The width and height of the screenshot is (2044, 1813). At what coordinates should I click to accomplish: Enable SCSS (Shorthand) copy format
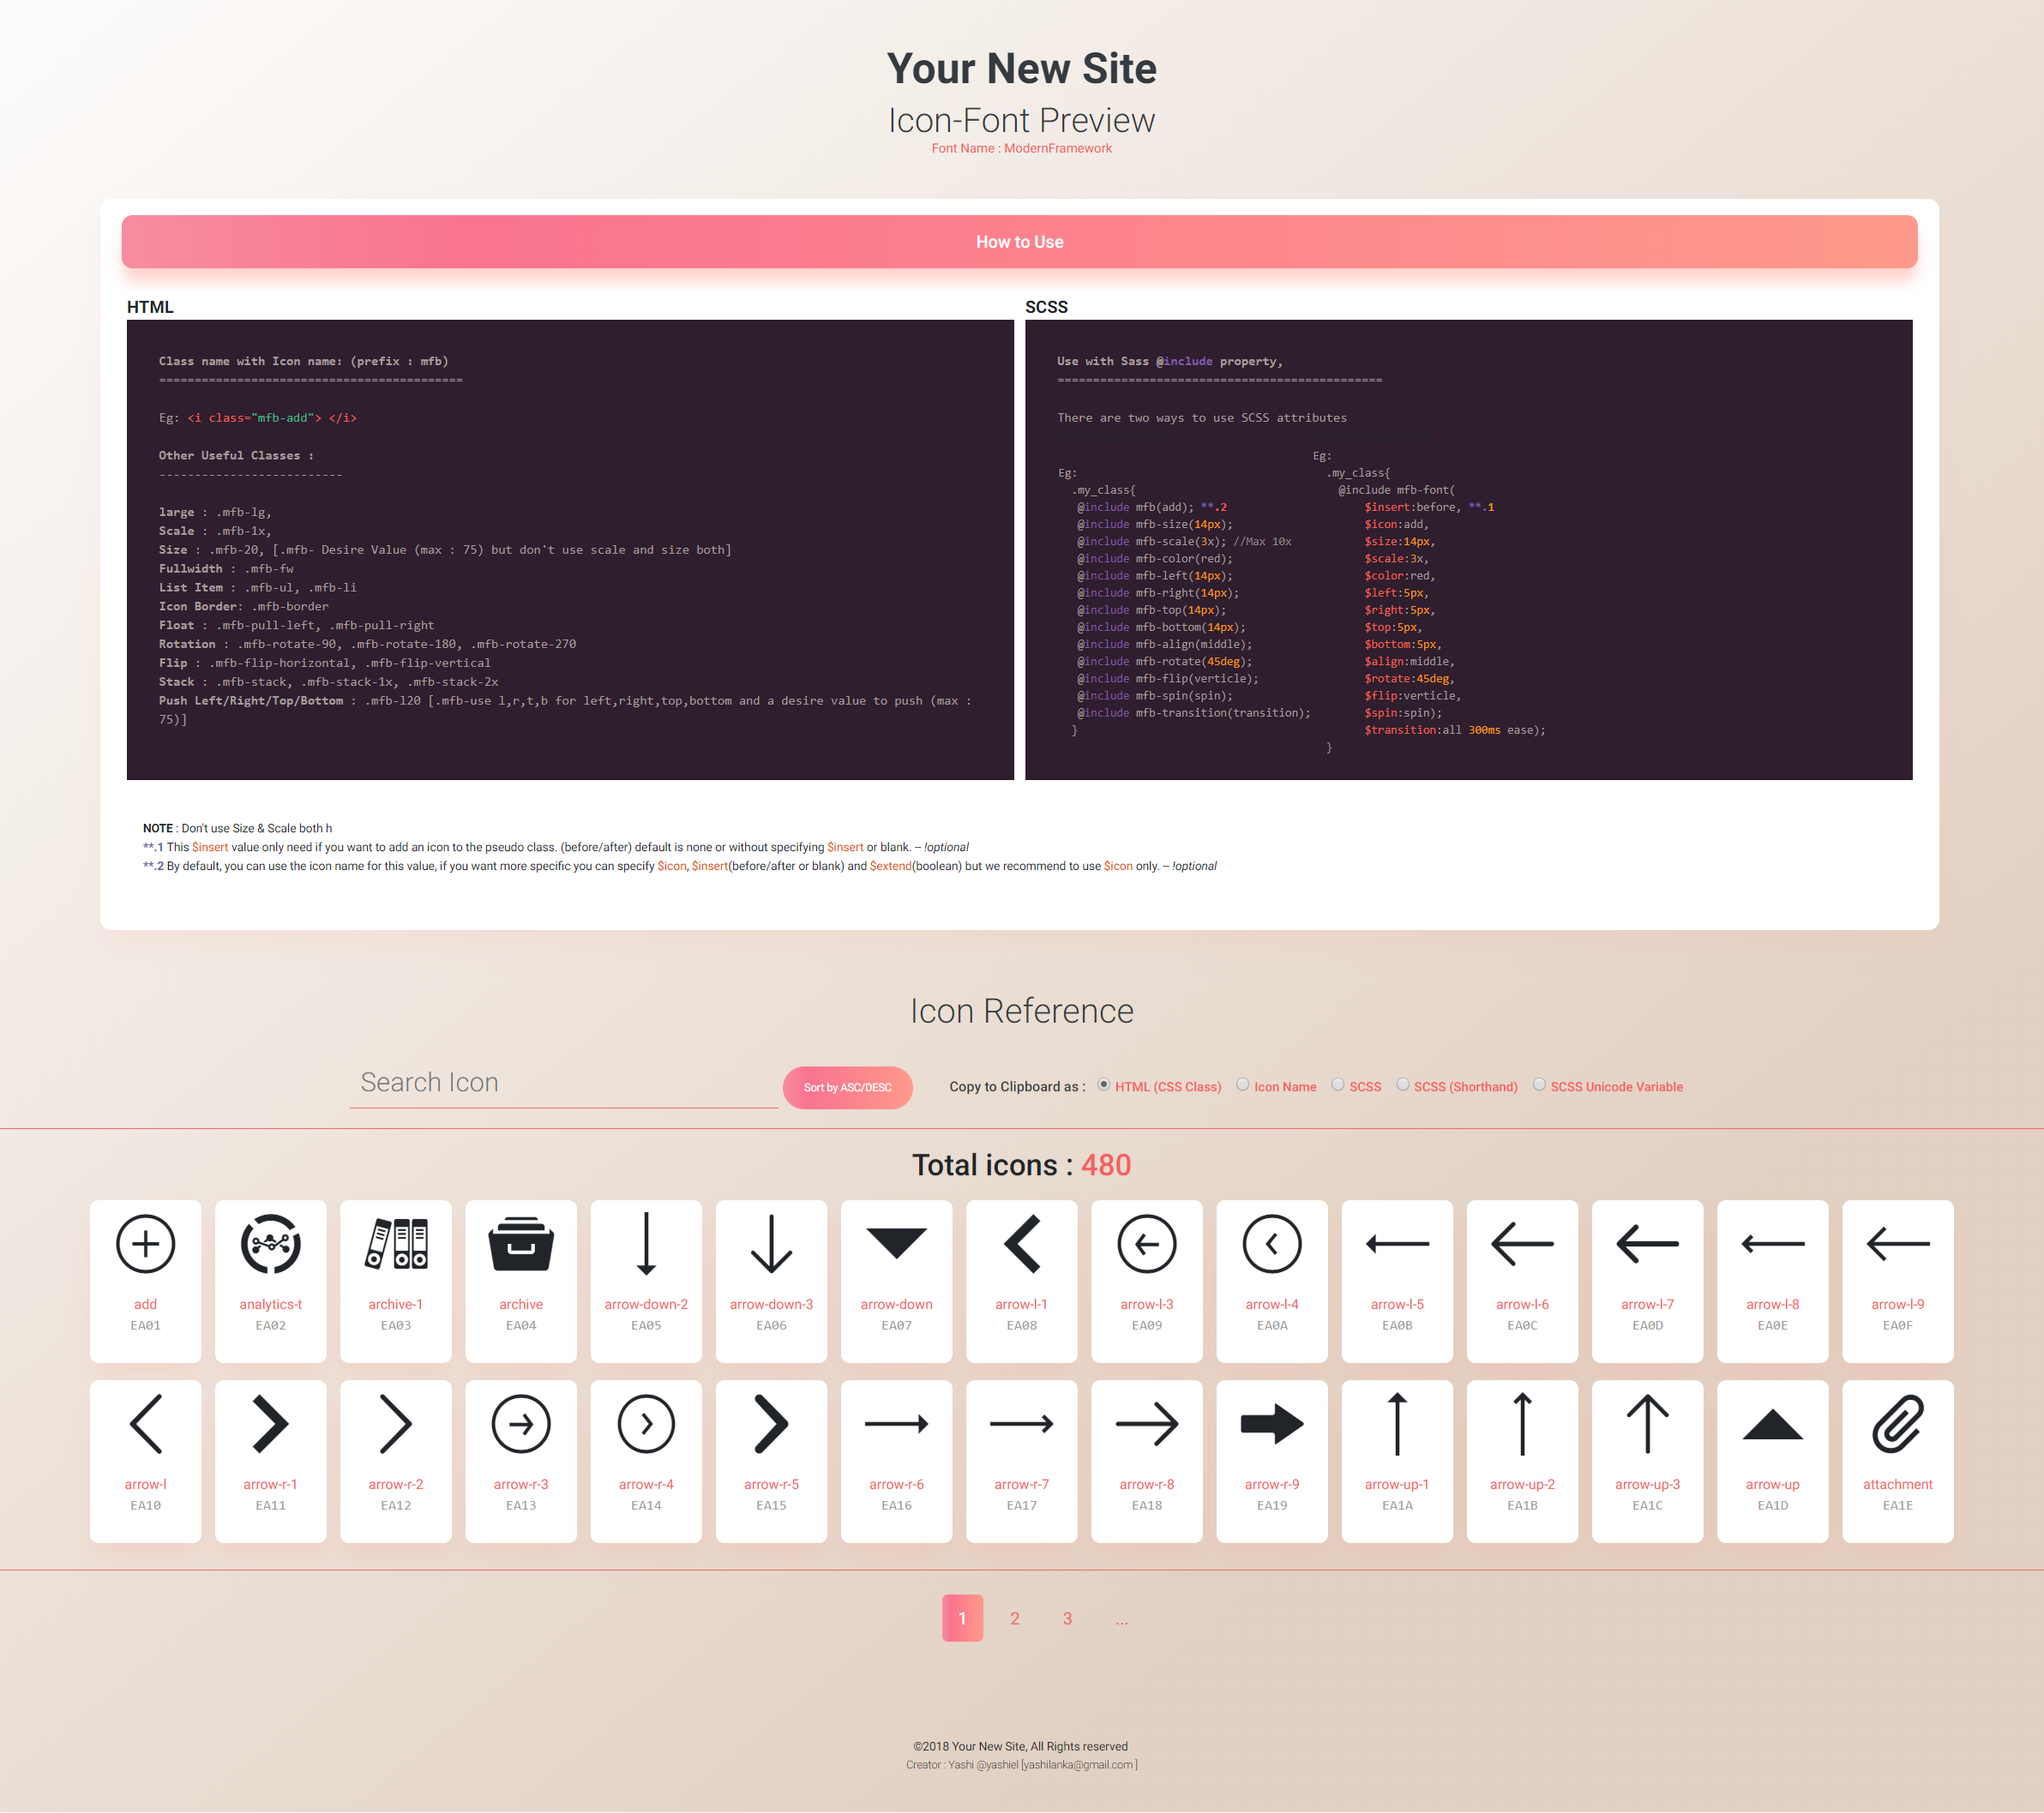[x=1403, y=1085]
